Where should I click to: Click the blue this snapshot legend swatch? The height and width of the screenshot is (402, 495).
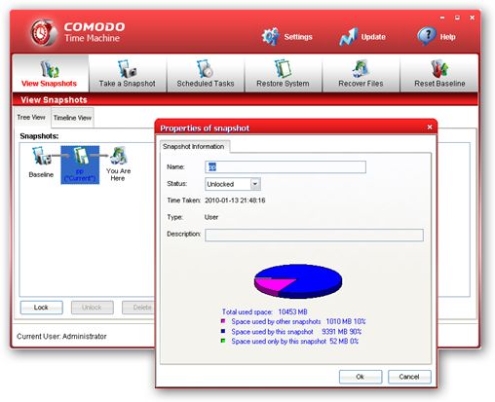point(223,331)
